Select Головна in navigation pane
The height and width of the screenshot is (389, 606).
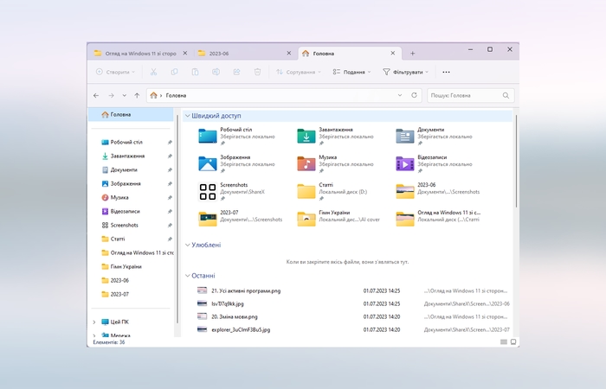pos(131,115)
